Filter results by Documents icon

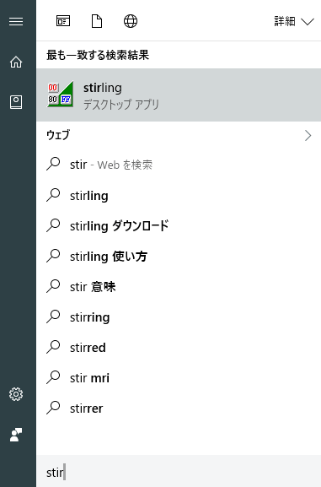coord(97,21)
